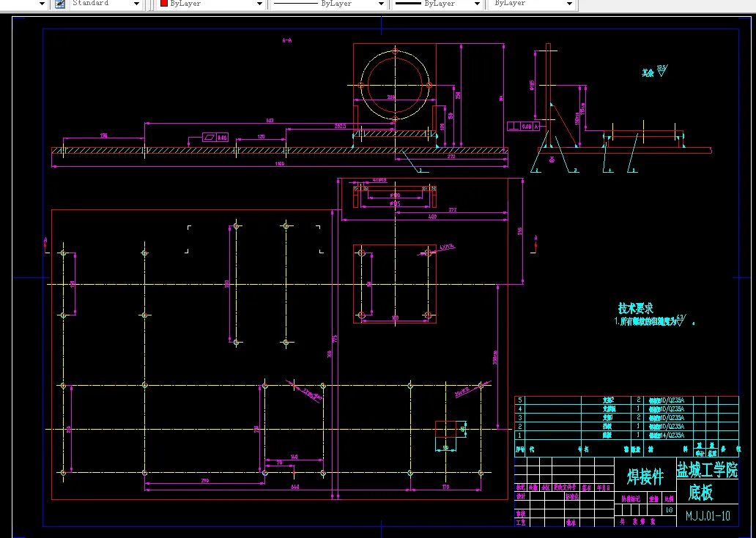Select the yellow large circle in the bracket view
Viewport: 756px width, 538px height.
pyautogui.click(x=394, y=84)
